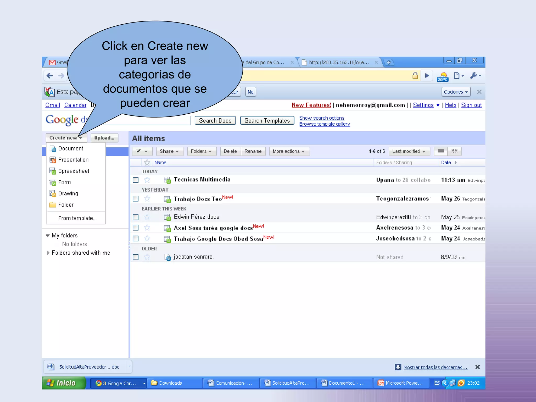Star the Tecnicas Multimedia item

[x=147, y=180]
